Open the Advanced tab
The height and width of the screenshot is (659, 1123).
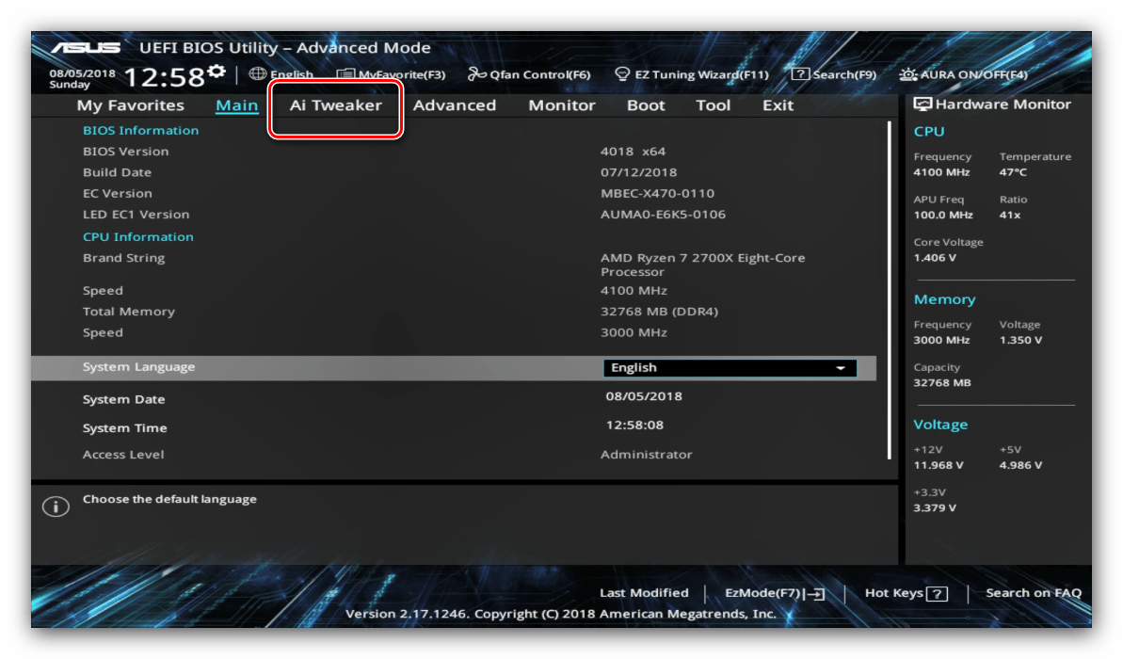454,105
